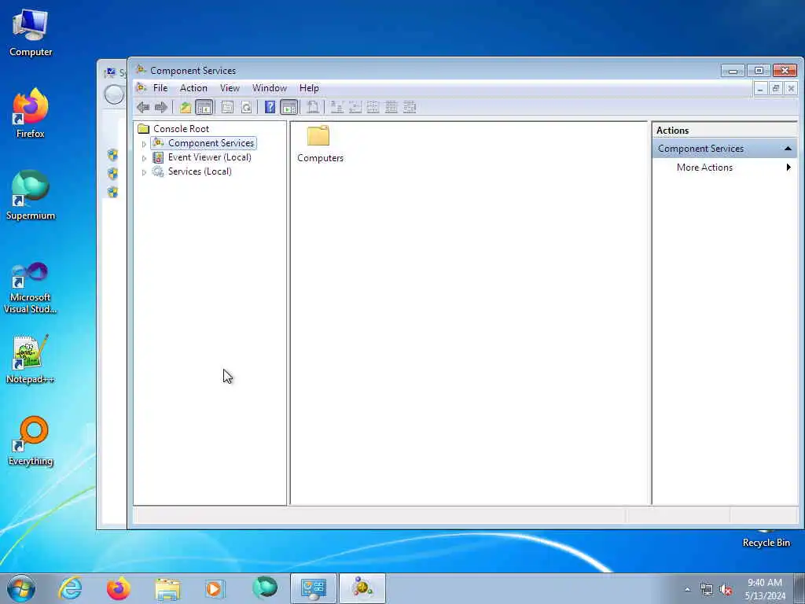Click the Properties toolbar icon
Screen dimensions: 805x604
[x=227, y=107]
